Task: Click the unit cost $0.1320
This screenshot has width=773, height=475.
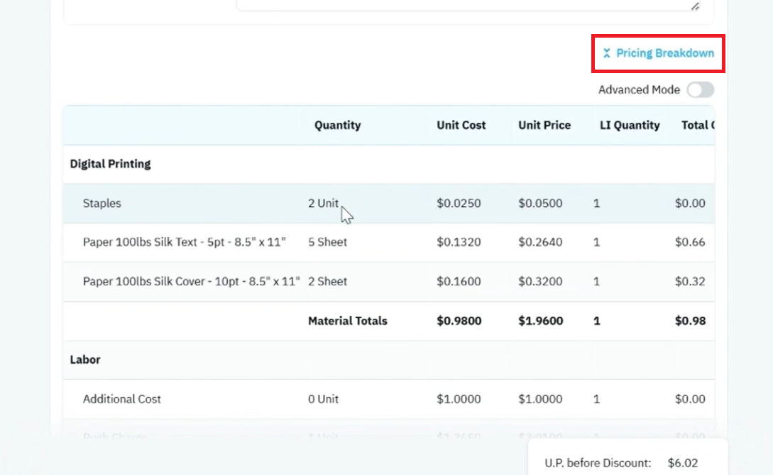Action: [459, 242]
